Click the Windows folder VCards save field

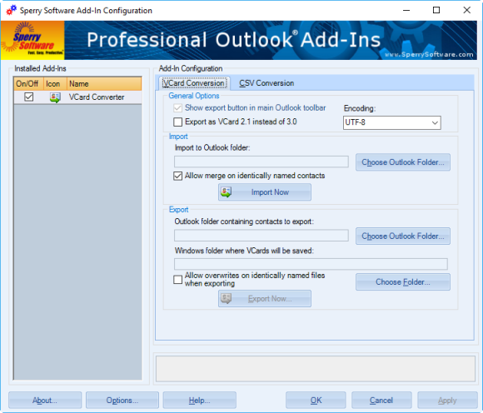coord(311,264)
